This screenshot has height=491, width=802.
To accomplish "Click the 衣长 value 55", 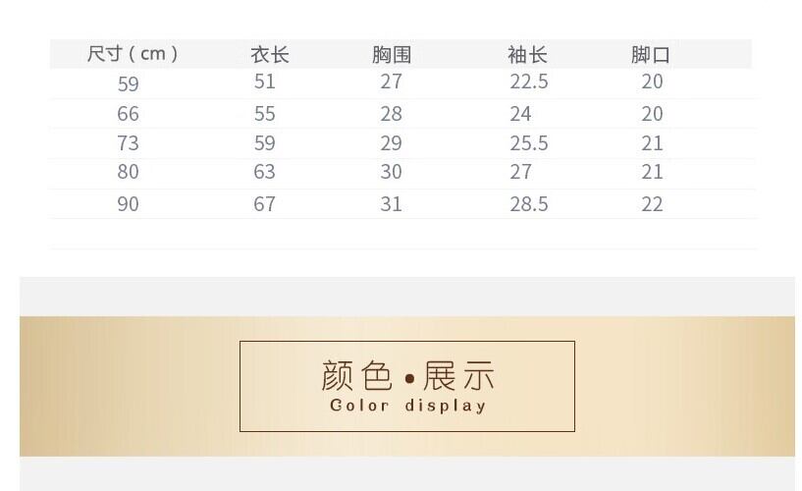I will tap(265, 114).
